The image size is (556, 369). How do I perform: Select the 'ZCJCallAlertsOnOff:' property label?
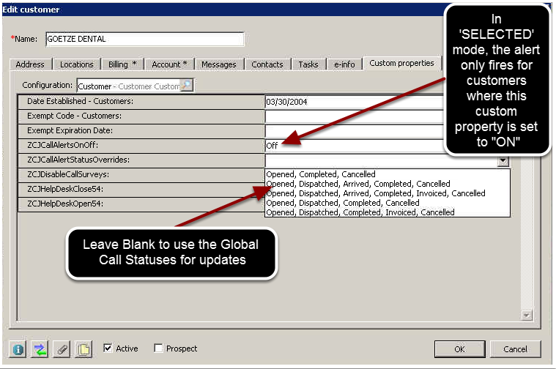tap(63, 145)
